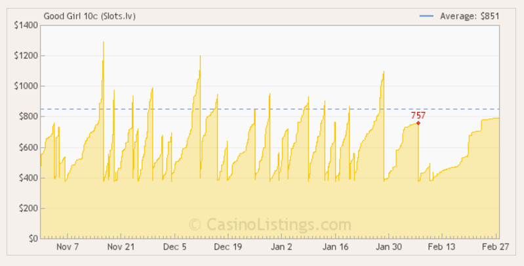The height and width of the screenshot is (266, 524).
Task: Click the blue average line legend swatch
Action: pyautogui.click(x=426, y=16)
